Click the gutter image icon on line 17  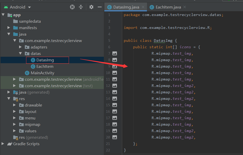(x=114, y=118)
